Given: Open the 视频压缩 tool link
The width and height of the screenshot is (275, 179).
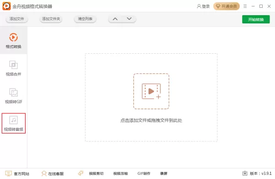Looking at the screenshot, I should coord(121,173).
